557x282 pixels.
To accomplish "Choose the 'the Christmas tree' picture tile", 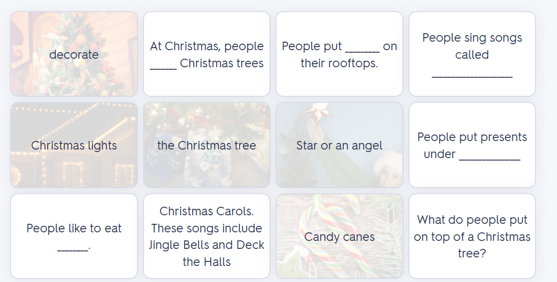I will coord(207,145).
